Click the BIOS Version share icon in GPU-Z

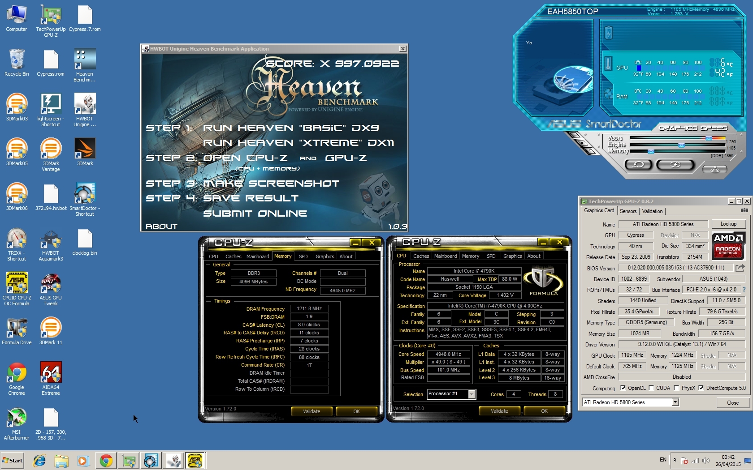pos(740,268)
